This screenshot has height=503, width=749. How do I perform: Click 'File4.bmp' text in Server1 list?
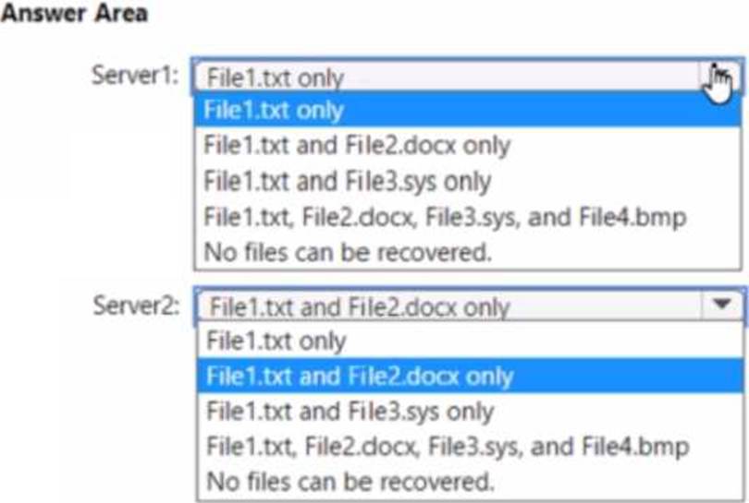tap(632, 218)
